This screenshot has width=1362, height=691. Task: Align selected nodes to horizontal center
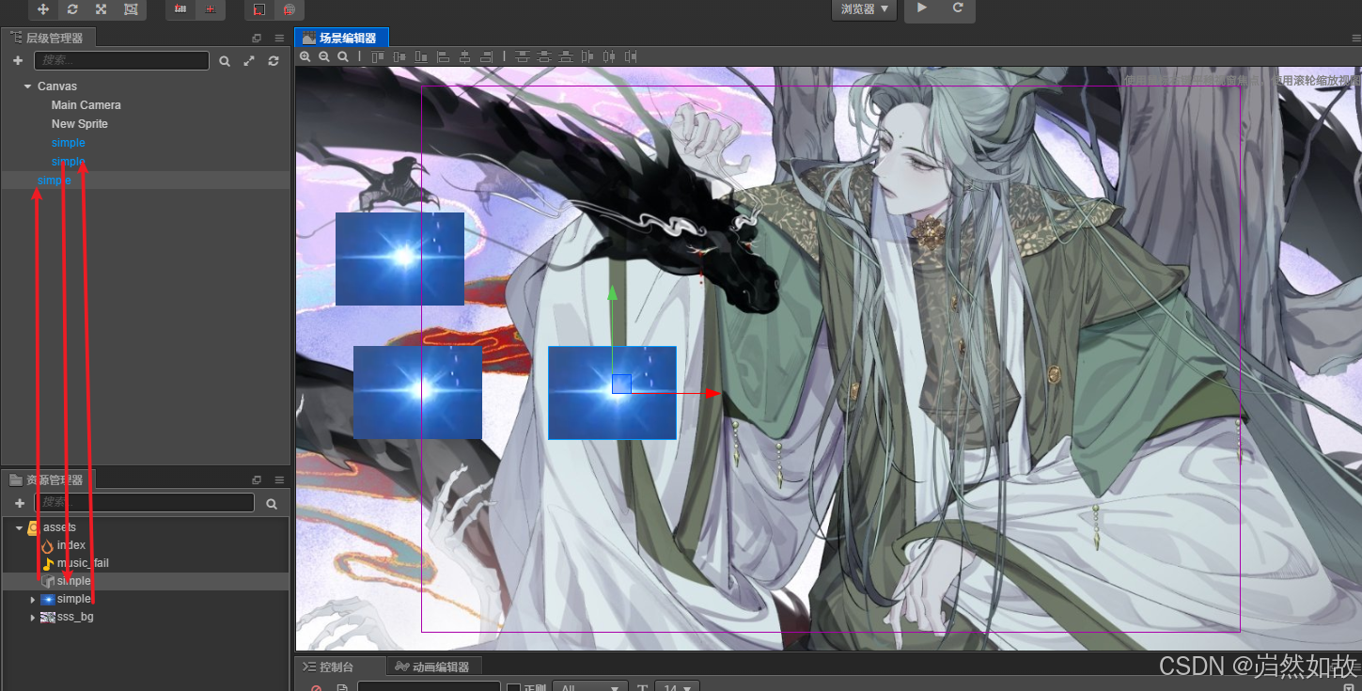[x=464, y=57]
